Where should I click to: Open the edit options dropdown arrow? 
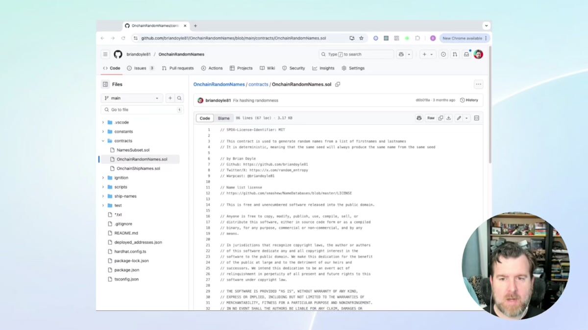(x=466, y=118)
